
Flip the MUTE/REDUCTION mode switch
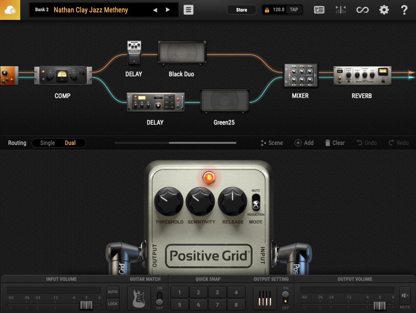[x=256, y=202]
